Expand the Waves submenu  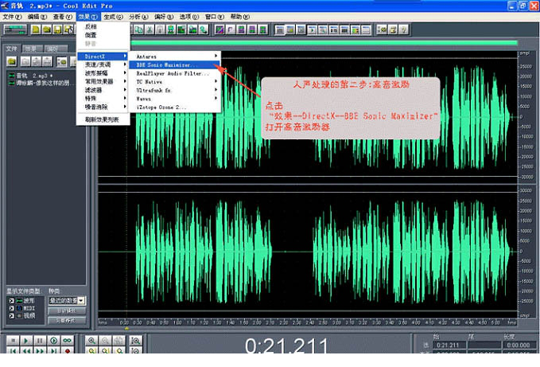(x=175, y=99)
